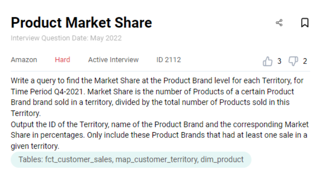
Task: Click the May 2022 date
Action: click(x=106, y=39)
